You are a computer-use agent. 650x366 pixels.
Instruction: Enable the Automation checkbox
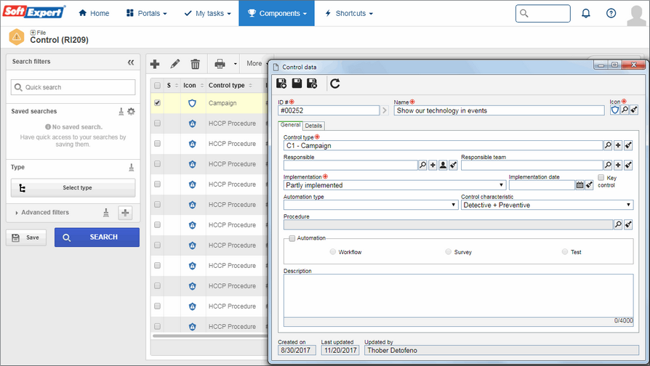(x=292, y=238)
